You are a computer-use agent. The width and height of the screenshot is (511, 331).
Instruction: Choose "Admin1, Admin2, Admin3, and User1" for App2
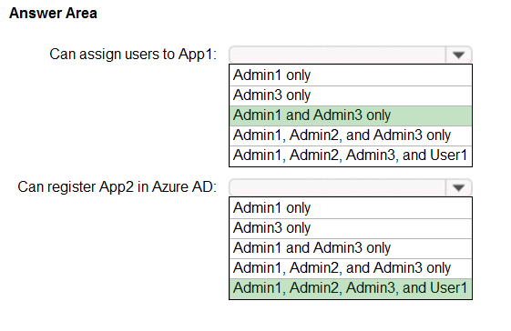click(x=351, y=288)
